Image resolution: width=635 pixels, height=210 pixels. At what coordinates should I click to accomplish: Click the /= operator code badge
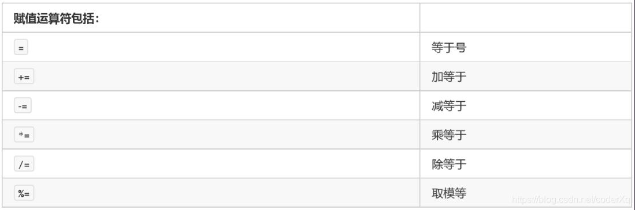tap(24, 163)
